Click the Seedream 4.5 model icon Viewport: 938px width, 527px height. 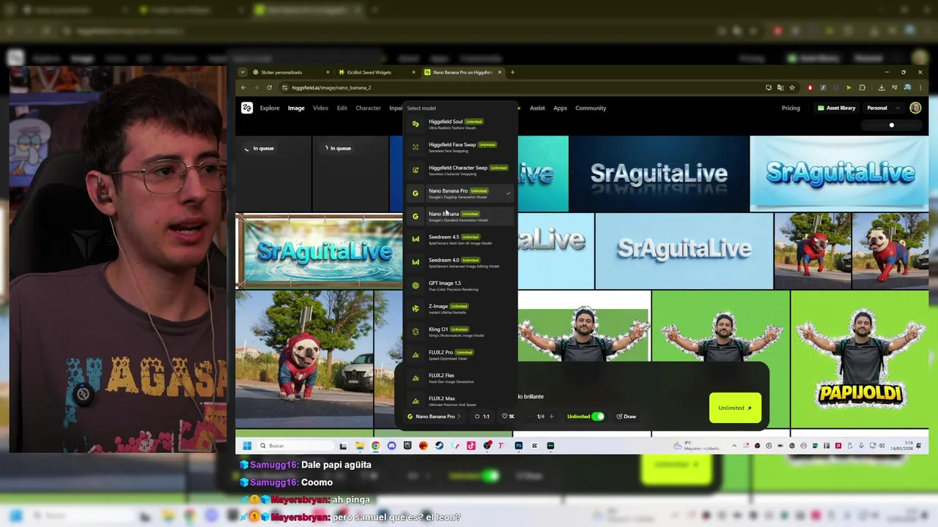(x=416, y=239)
